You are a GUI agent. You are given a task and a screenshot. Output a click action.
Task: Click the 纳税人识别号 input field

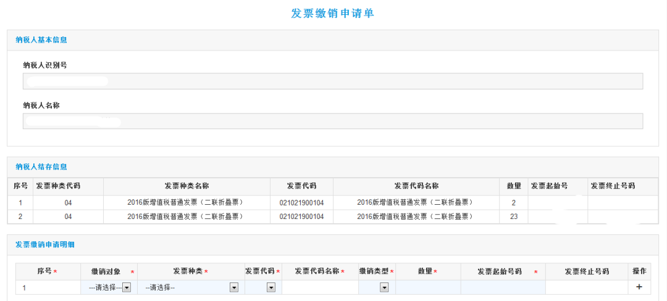pyautogui.click(x=333, y=81)
